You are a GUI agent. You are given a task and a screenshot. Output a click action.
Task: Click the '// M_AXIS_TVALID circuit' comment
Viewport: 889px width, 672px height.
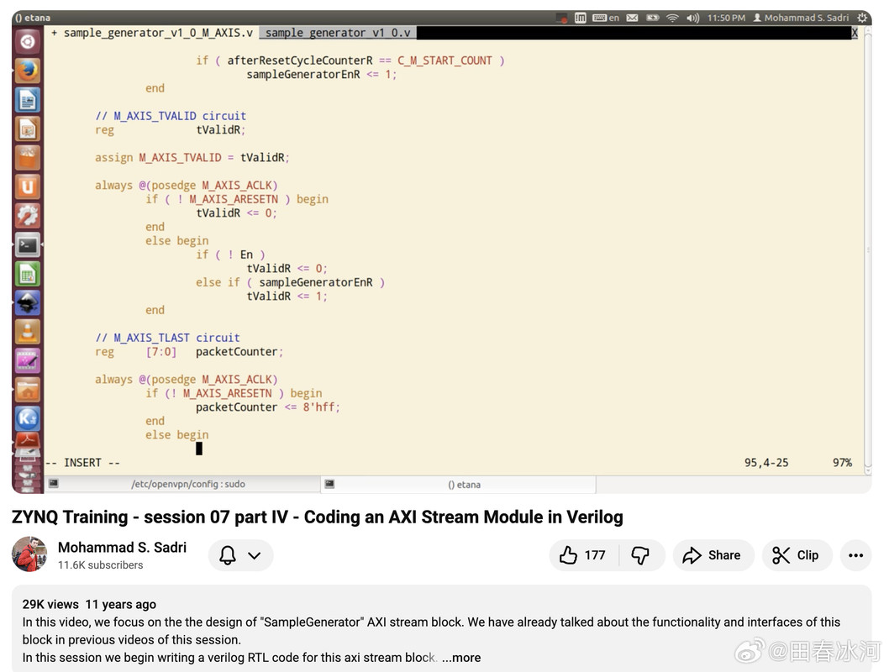171,116
